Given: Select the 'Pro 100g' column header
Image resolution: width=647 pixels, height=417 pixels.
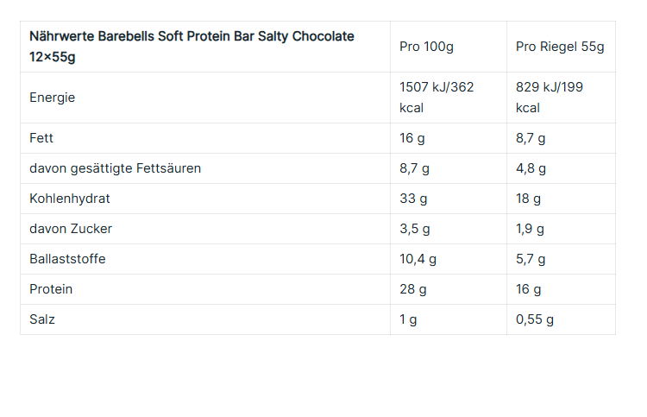Looking at the screenshot, I should click(x=426, y=47).
